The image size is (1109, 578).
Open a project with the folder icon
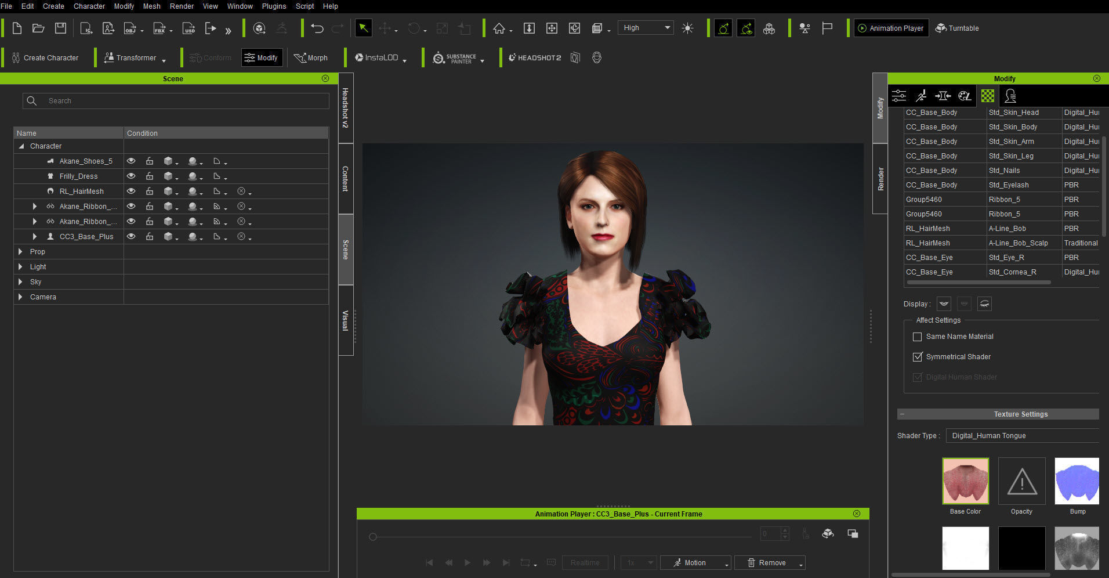(x=38, y=28)
